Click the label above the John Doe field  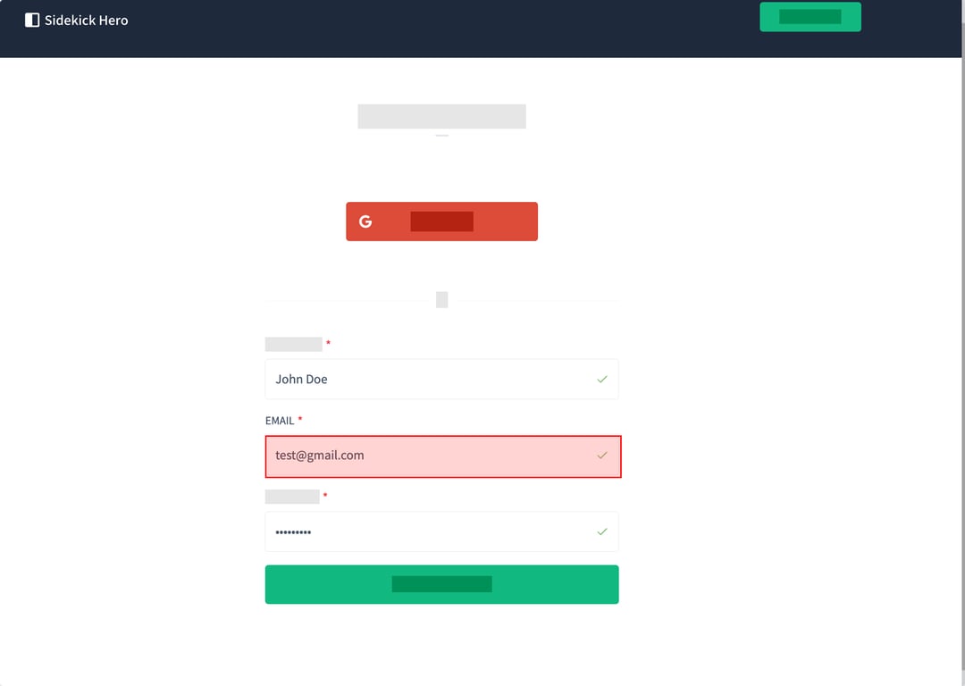click(x=293, y=344)
